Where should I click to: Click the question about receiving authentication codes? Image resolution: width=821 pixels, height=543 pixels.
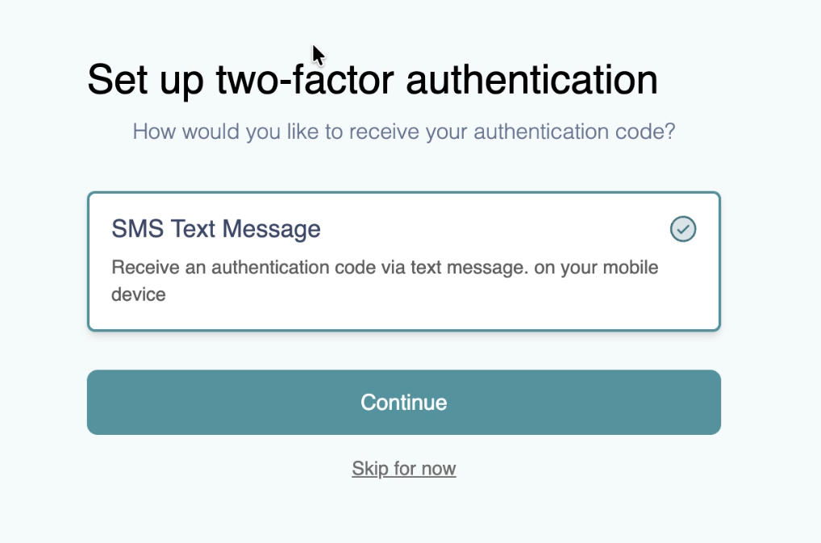[x=403, y=131]
